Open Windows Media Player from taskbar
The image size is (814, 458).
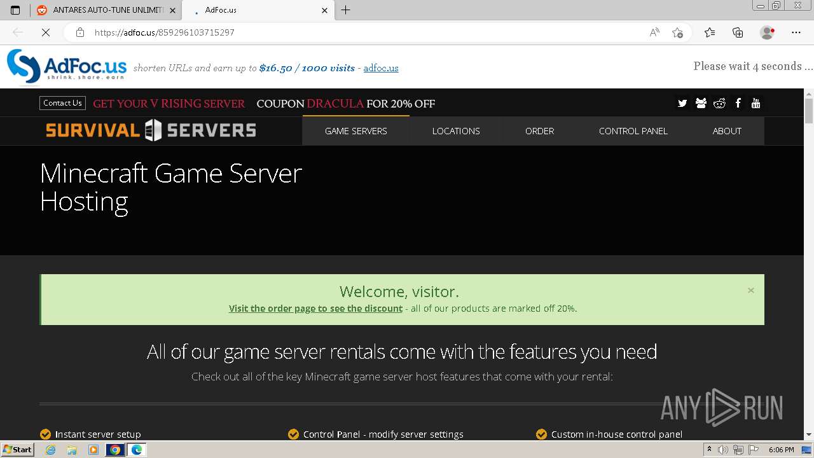(93, 450)
